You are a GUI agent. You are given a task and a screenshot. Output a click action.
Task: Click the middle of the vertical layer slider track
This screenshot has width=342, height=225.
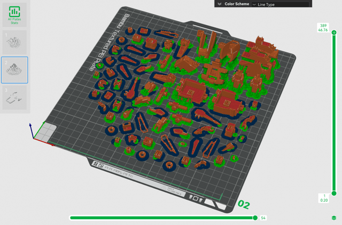pos(333,112)
